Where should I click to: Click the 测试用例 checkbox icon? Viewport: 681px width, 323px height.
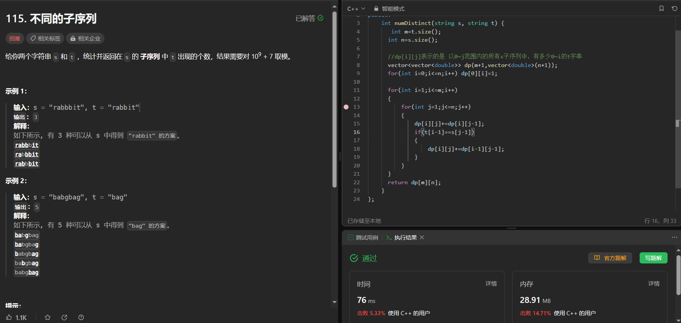[x=350, y=237]
